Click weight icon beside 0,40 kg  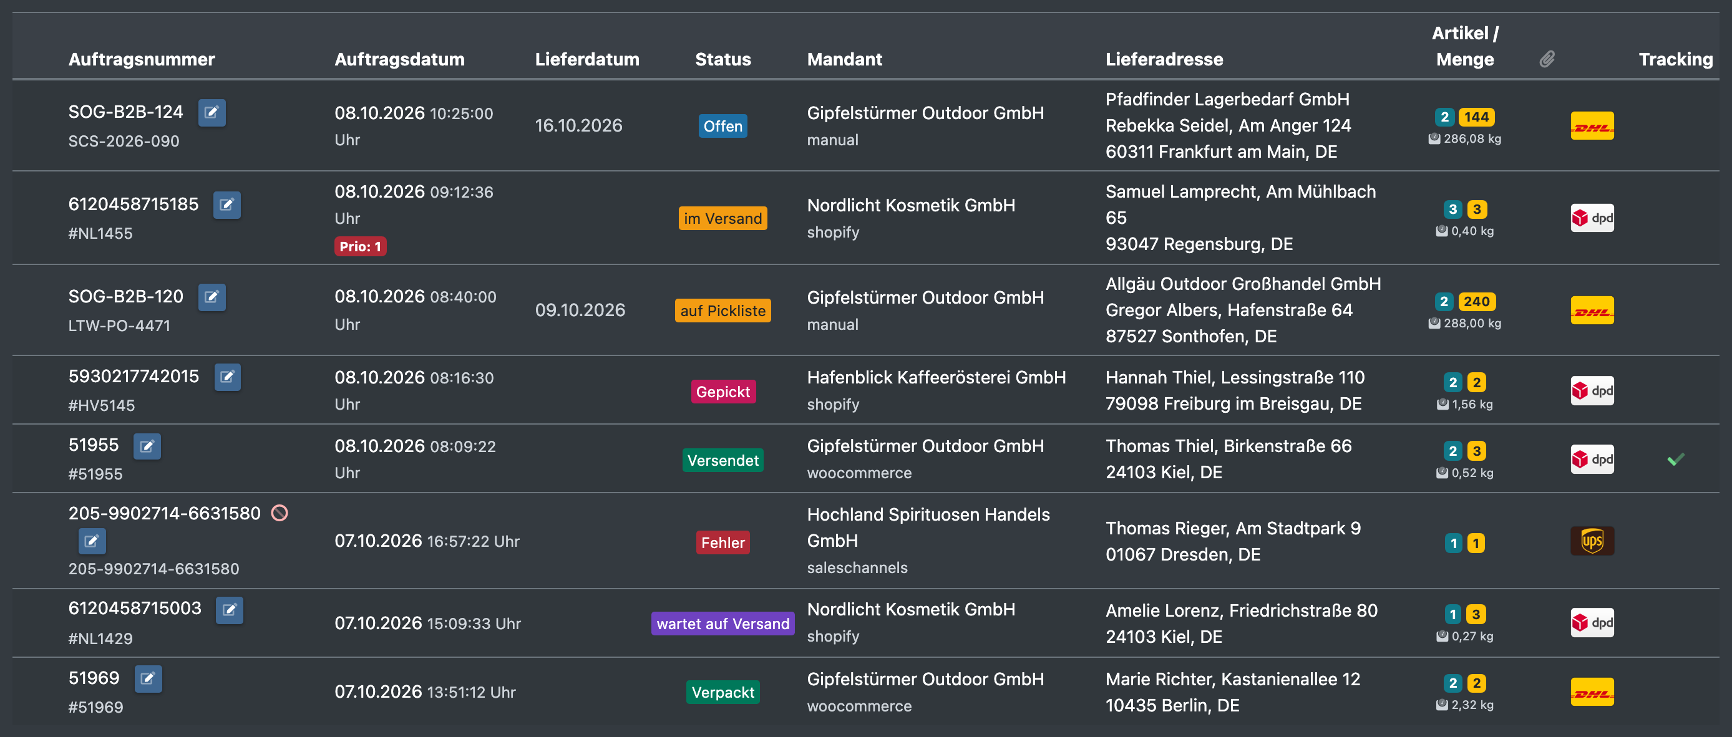tap(1443, 231)
